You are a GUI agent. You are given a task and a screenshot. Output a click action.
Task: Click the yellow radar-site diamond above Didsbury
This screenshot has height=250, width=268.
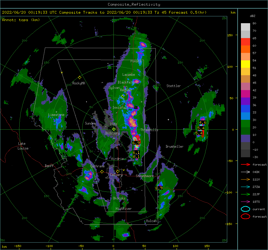pyautogui.click(x=114, y=129)
